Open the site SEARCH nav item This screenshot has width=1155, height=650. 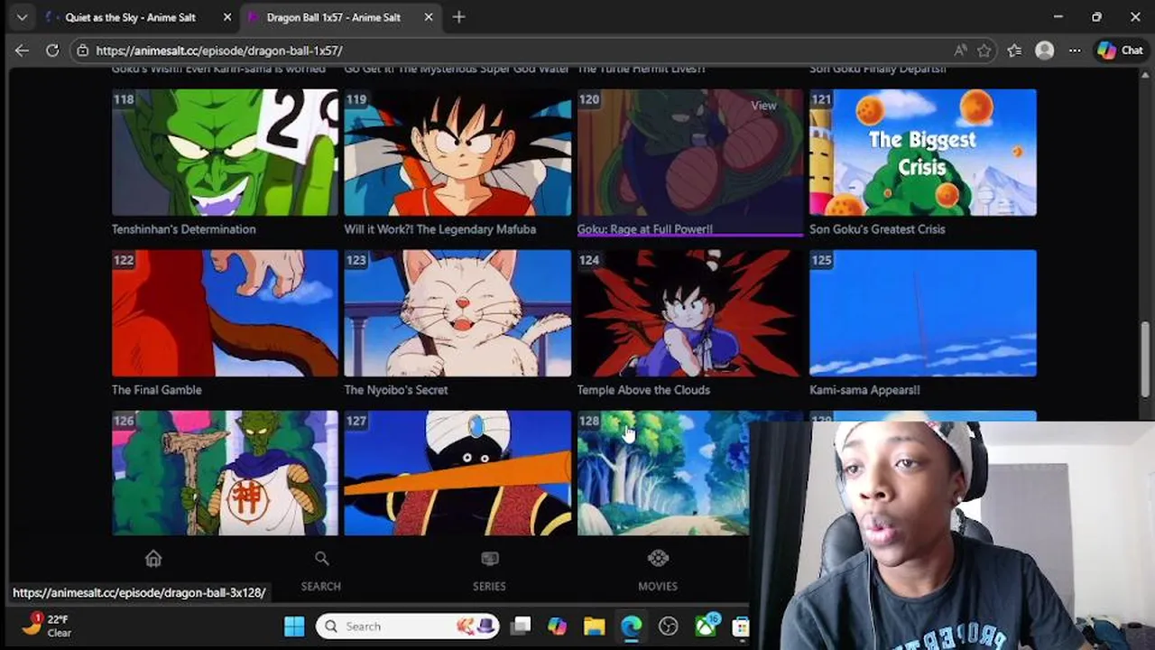[321, 571]
